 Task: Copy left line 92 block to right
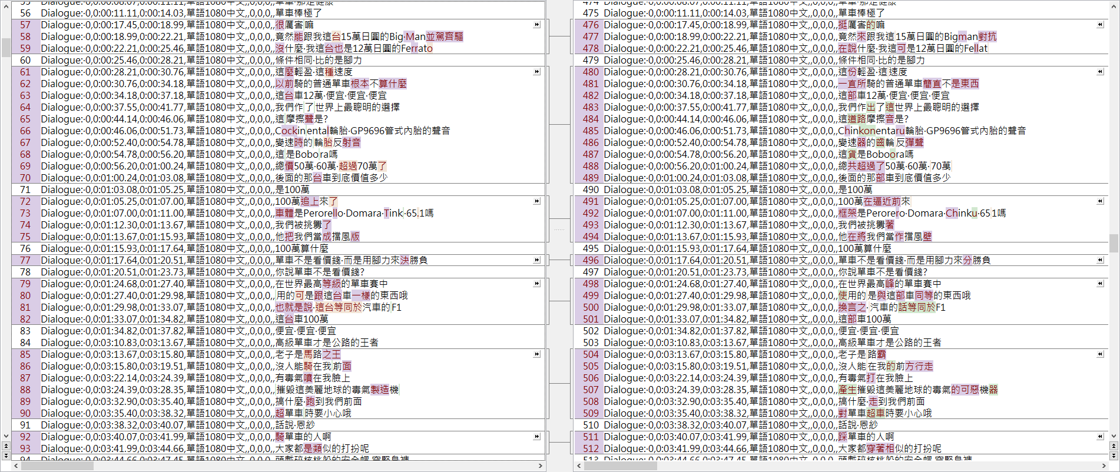(x=536, y=437)
